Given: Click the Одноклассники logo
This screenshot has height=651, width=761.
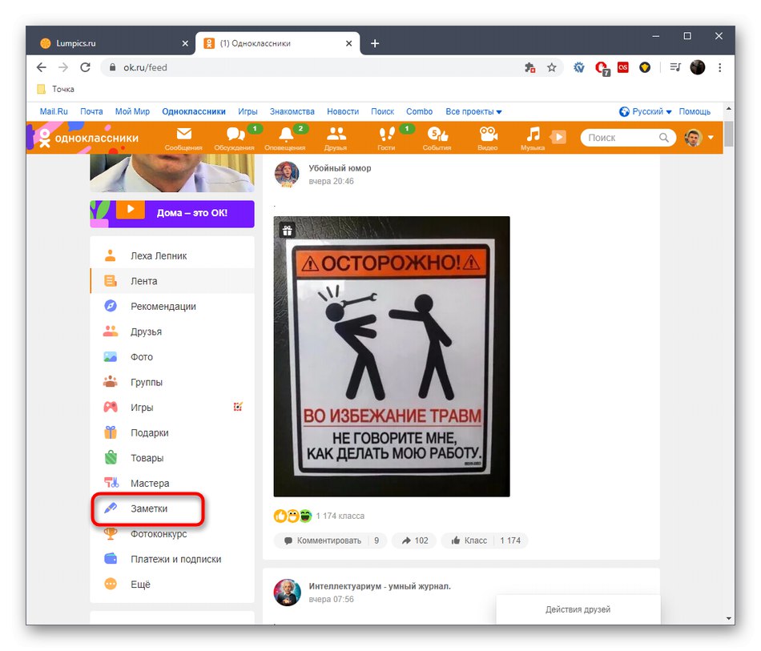Looking at the screenshot, I should point(88,139).
